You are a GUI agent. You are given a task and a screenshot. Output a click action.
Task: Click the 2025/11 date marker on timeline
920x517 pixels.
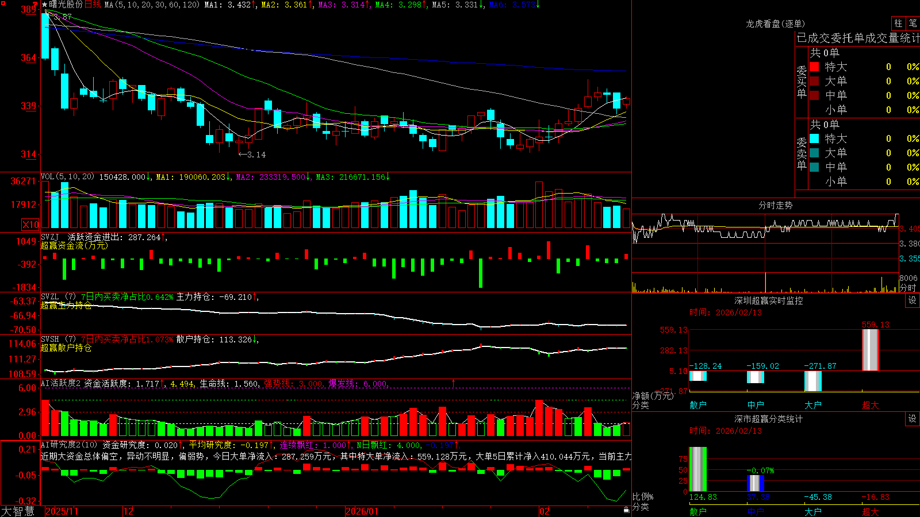point(62,511)
